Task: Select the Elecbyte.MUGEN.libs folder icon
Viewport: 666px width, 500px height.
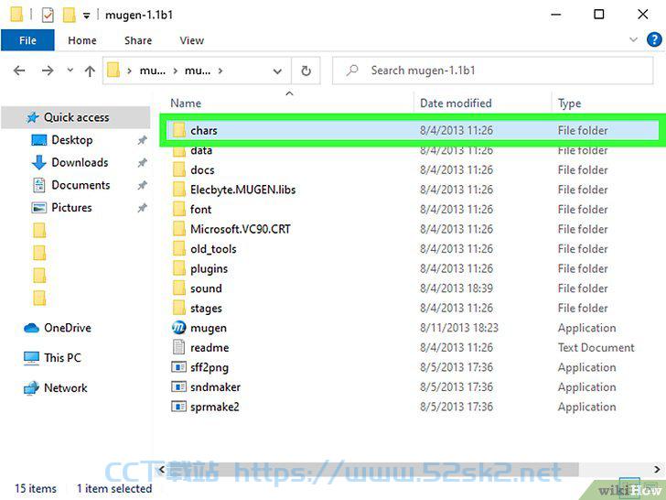Action: (179, 190)
